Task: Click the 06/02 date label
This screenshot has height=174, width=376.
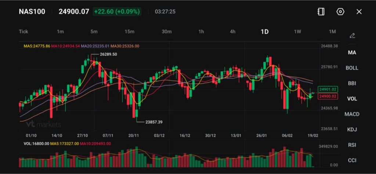Action: (287, 136)
